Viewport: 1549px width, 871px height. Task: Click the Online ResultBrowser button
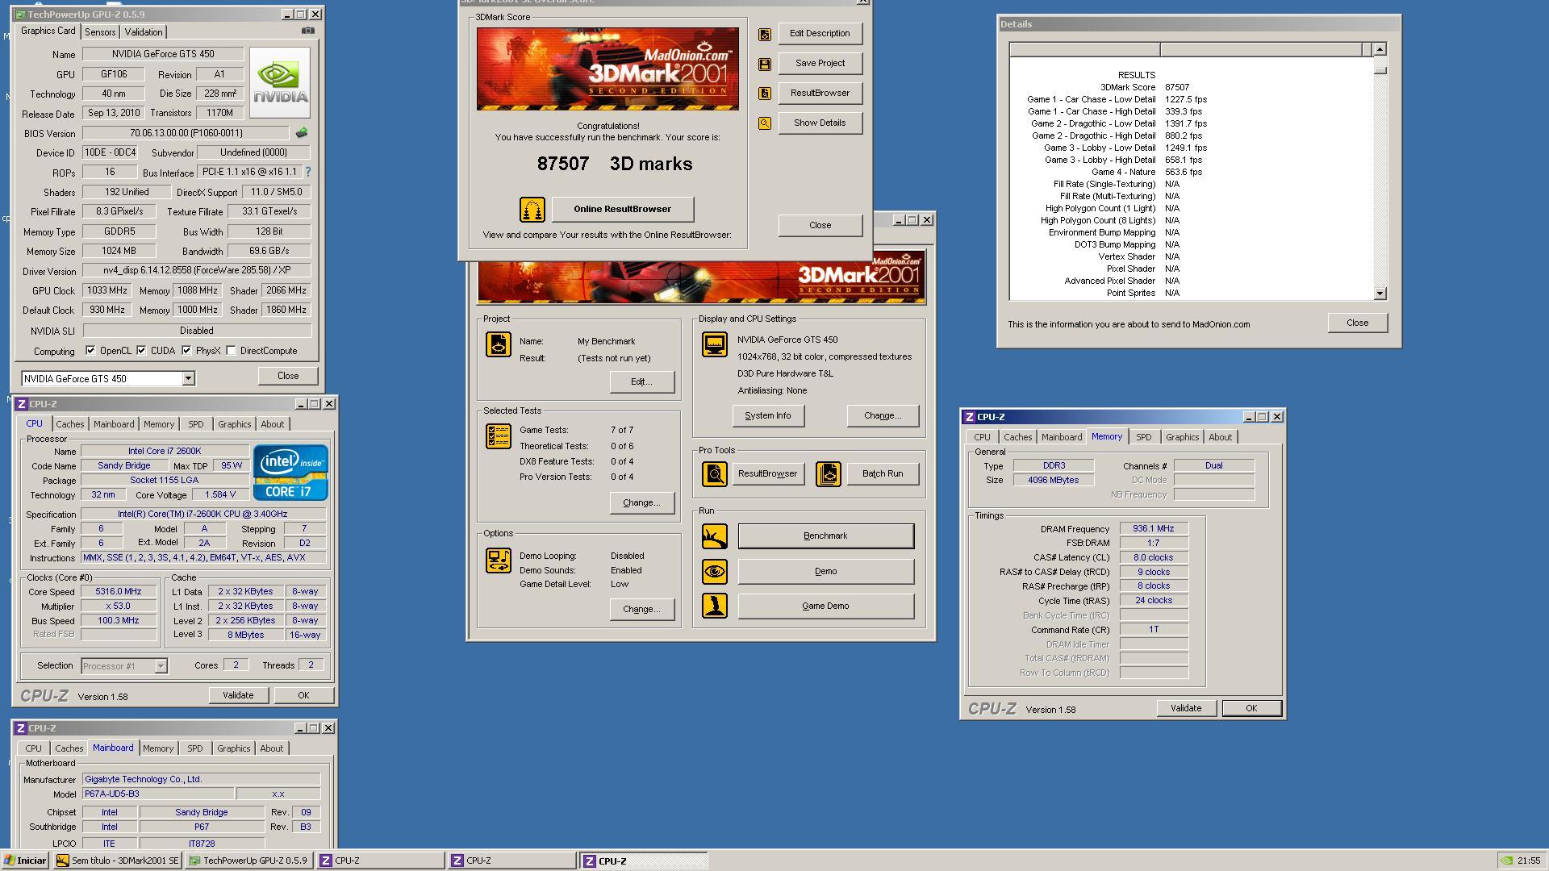pyautogui.click(x=623, y=210)
